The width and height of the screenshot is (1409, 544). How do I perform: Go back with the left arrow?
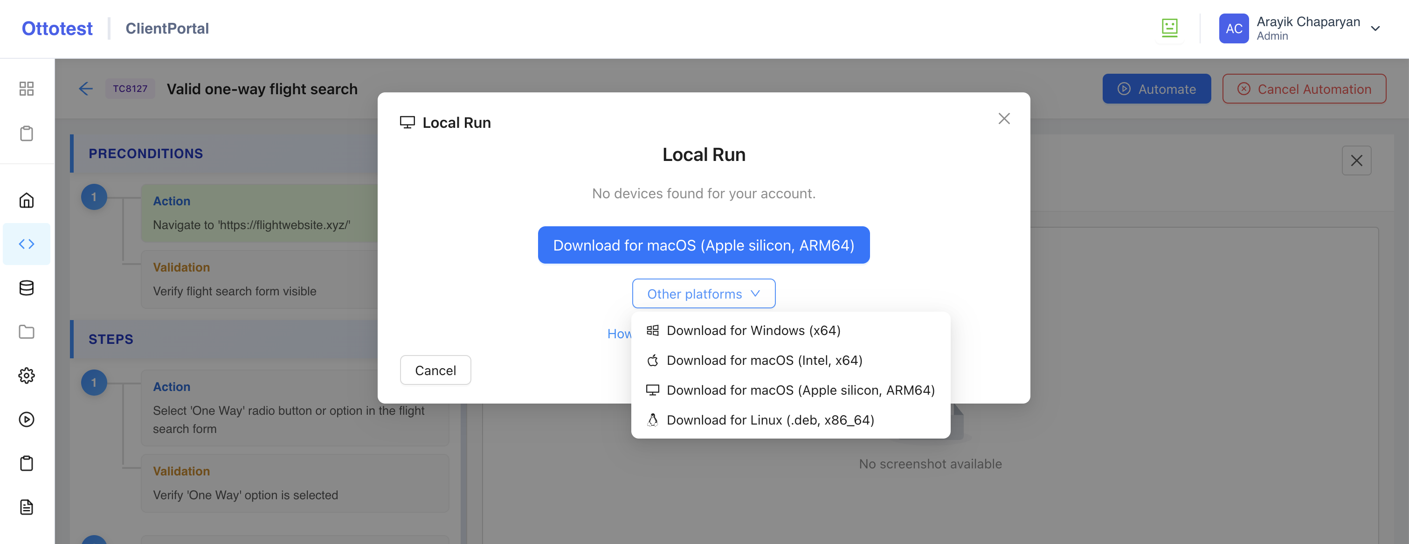[x=86, y=89]
